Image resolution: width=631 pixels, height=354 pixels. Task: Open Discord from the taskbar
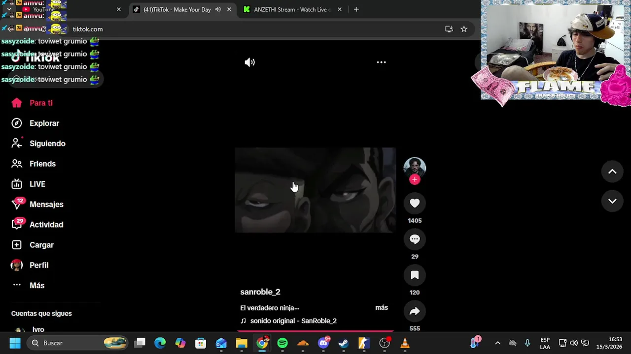point(323,343)
